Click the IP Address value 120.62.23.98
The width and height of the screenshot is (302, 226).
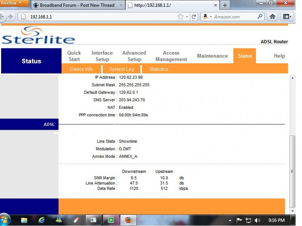[131, 77]
